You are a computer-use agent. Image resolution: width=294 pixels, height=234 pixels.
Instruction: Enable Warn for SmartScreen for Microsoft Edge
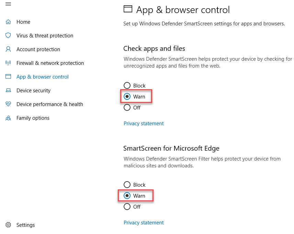click(127, 196)
